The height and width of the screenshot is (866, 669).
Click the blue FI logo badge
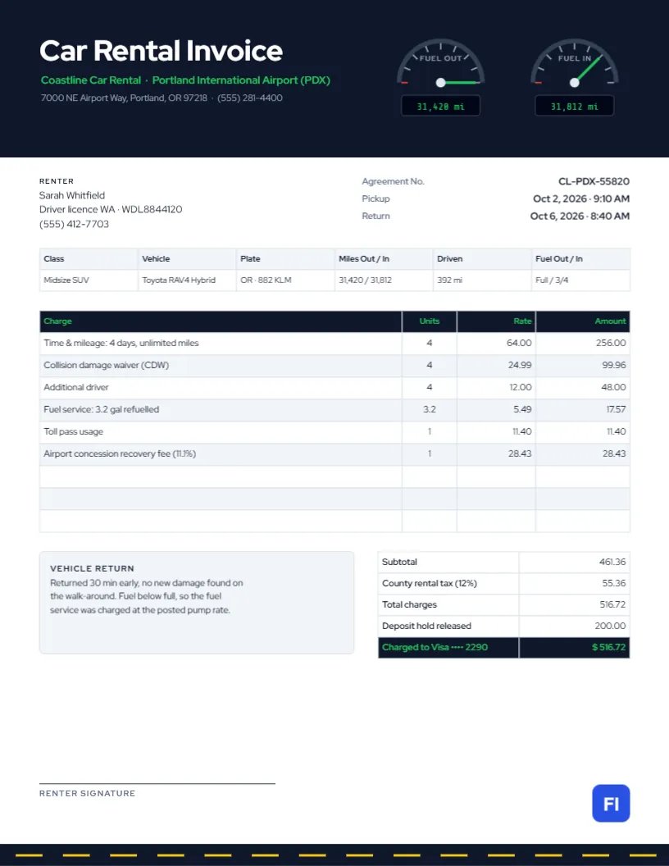click(611, 803)
